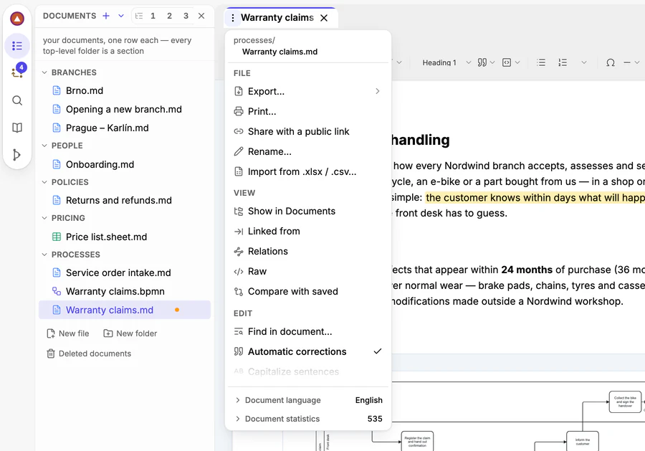Click the code block toolbar icon
Viewport: 645px width, 451px height.
(x=507, y=62)
